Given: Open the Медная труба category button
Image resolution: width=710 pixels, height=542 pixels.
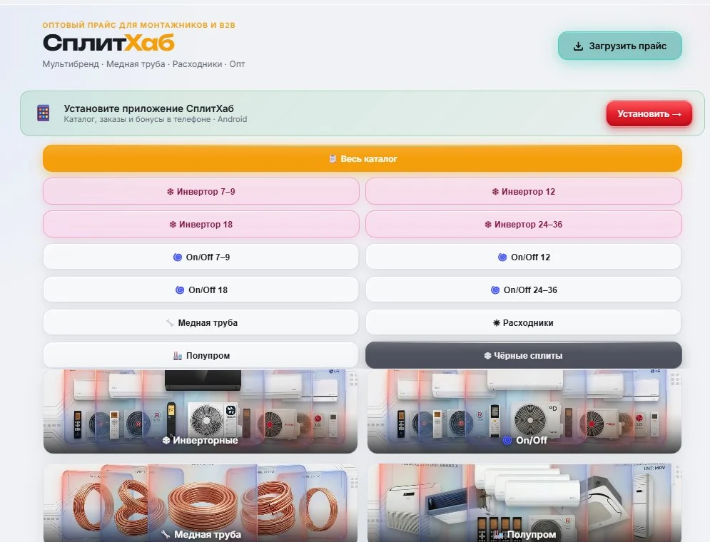Looking at the screenshot, I should pos(201,322).
